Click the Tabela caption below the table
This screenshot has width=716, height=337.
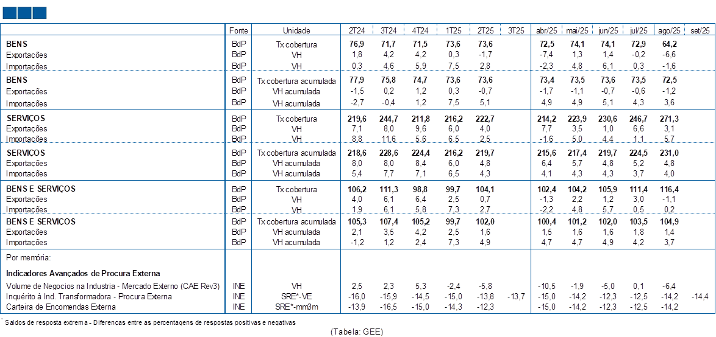pyautogui.click(x=357, y=332)
